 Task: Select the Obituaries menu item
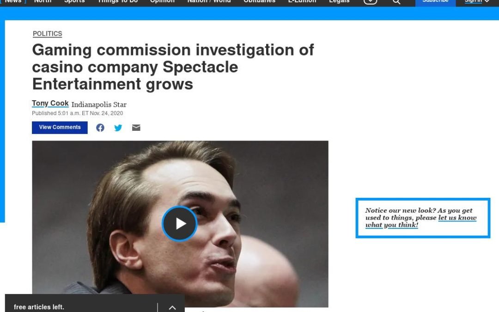259,1
